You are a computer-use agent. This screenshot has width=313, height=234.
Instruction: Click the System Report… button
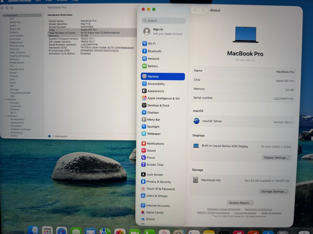coord(240,203)
